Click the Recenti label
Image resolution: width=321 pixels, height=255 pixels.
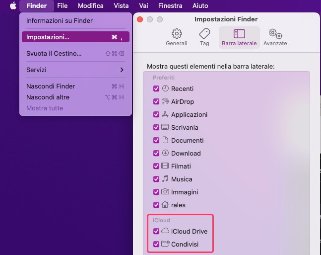(x=182, y=88)
